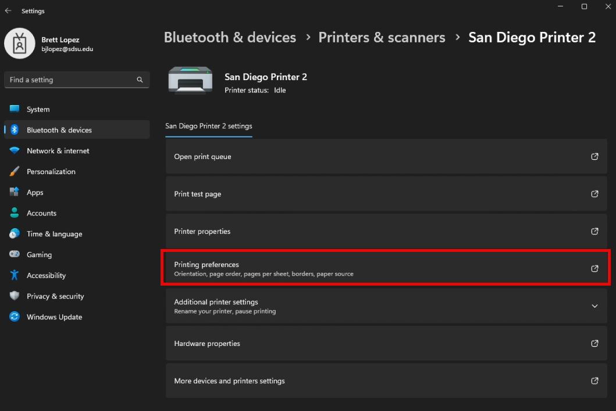
Task: Open the Apps settings page
Action: (35, 193)
